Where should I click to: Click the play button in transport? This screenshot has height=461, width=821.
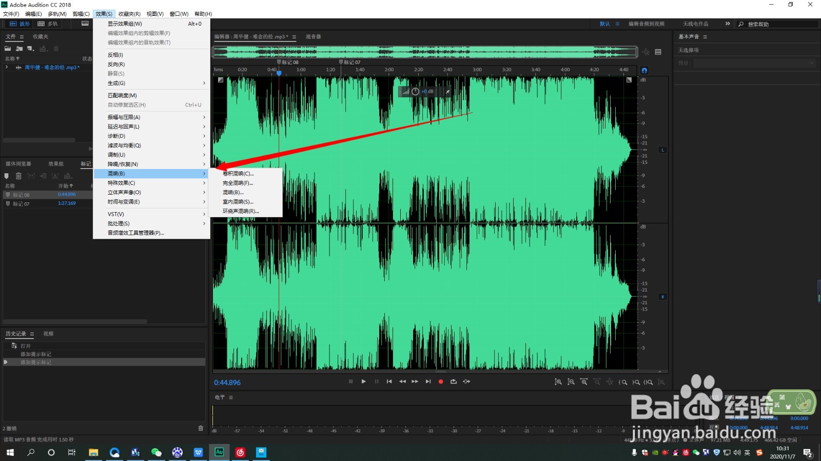click(x=363, y=382)
